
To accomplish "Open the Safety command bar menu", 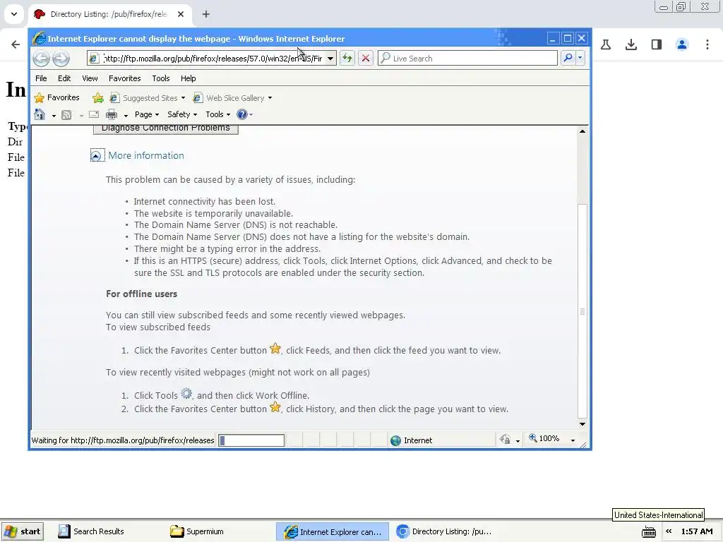I will (x=182, y=114).
